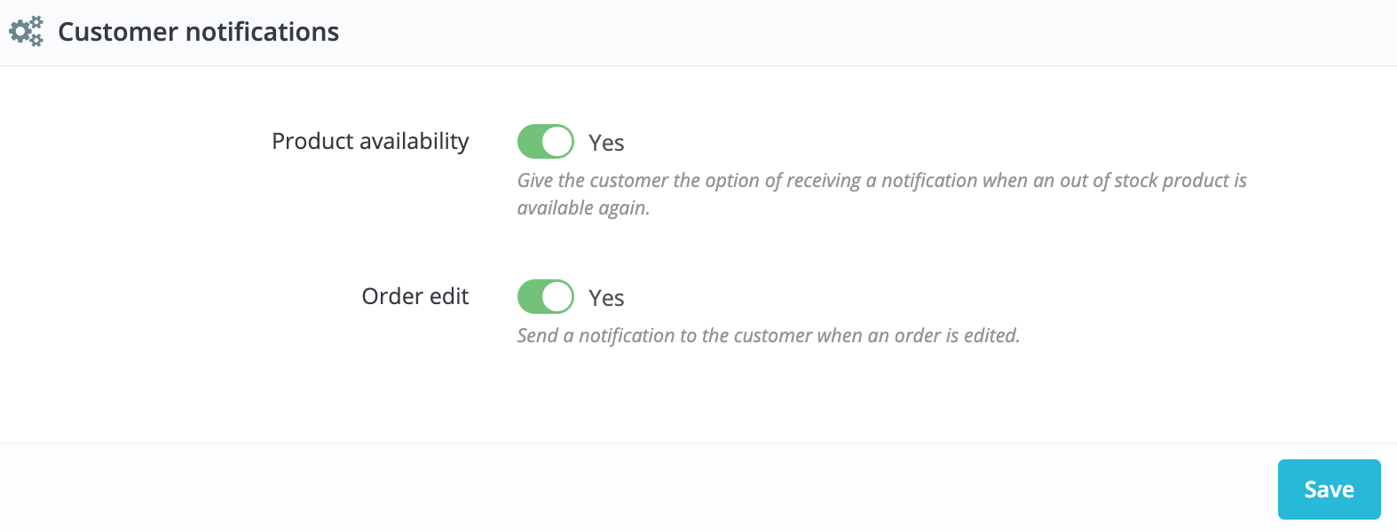Click the white knob on Order edit switch
Screen dimensions: 1397x532
(557, 297)
